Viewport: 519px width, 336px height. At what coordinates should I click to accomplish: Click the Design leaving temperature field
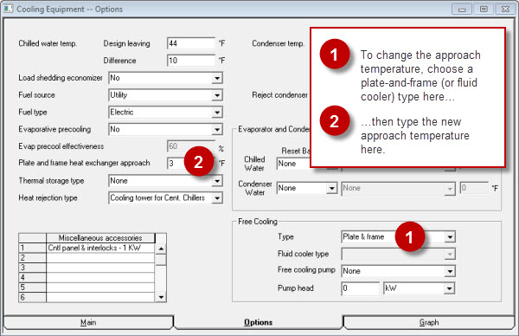coord(191,43)
